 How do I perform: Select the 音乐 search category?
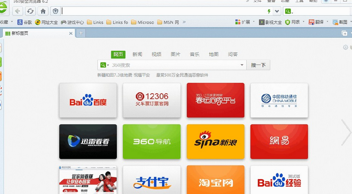(x=194, y=54)
